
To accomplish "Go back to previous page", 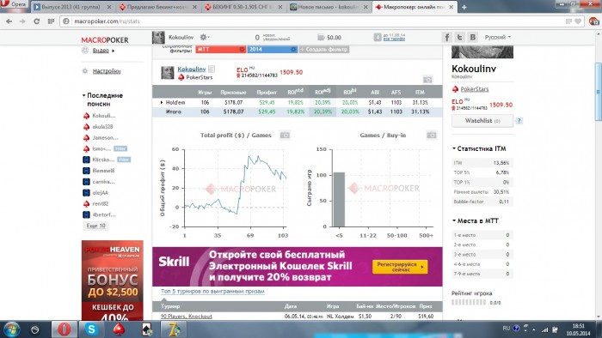I will point(9,21).
